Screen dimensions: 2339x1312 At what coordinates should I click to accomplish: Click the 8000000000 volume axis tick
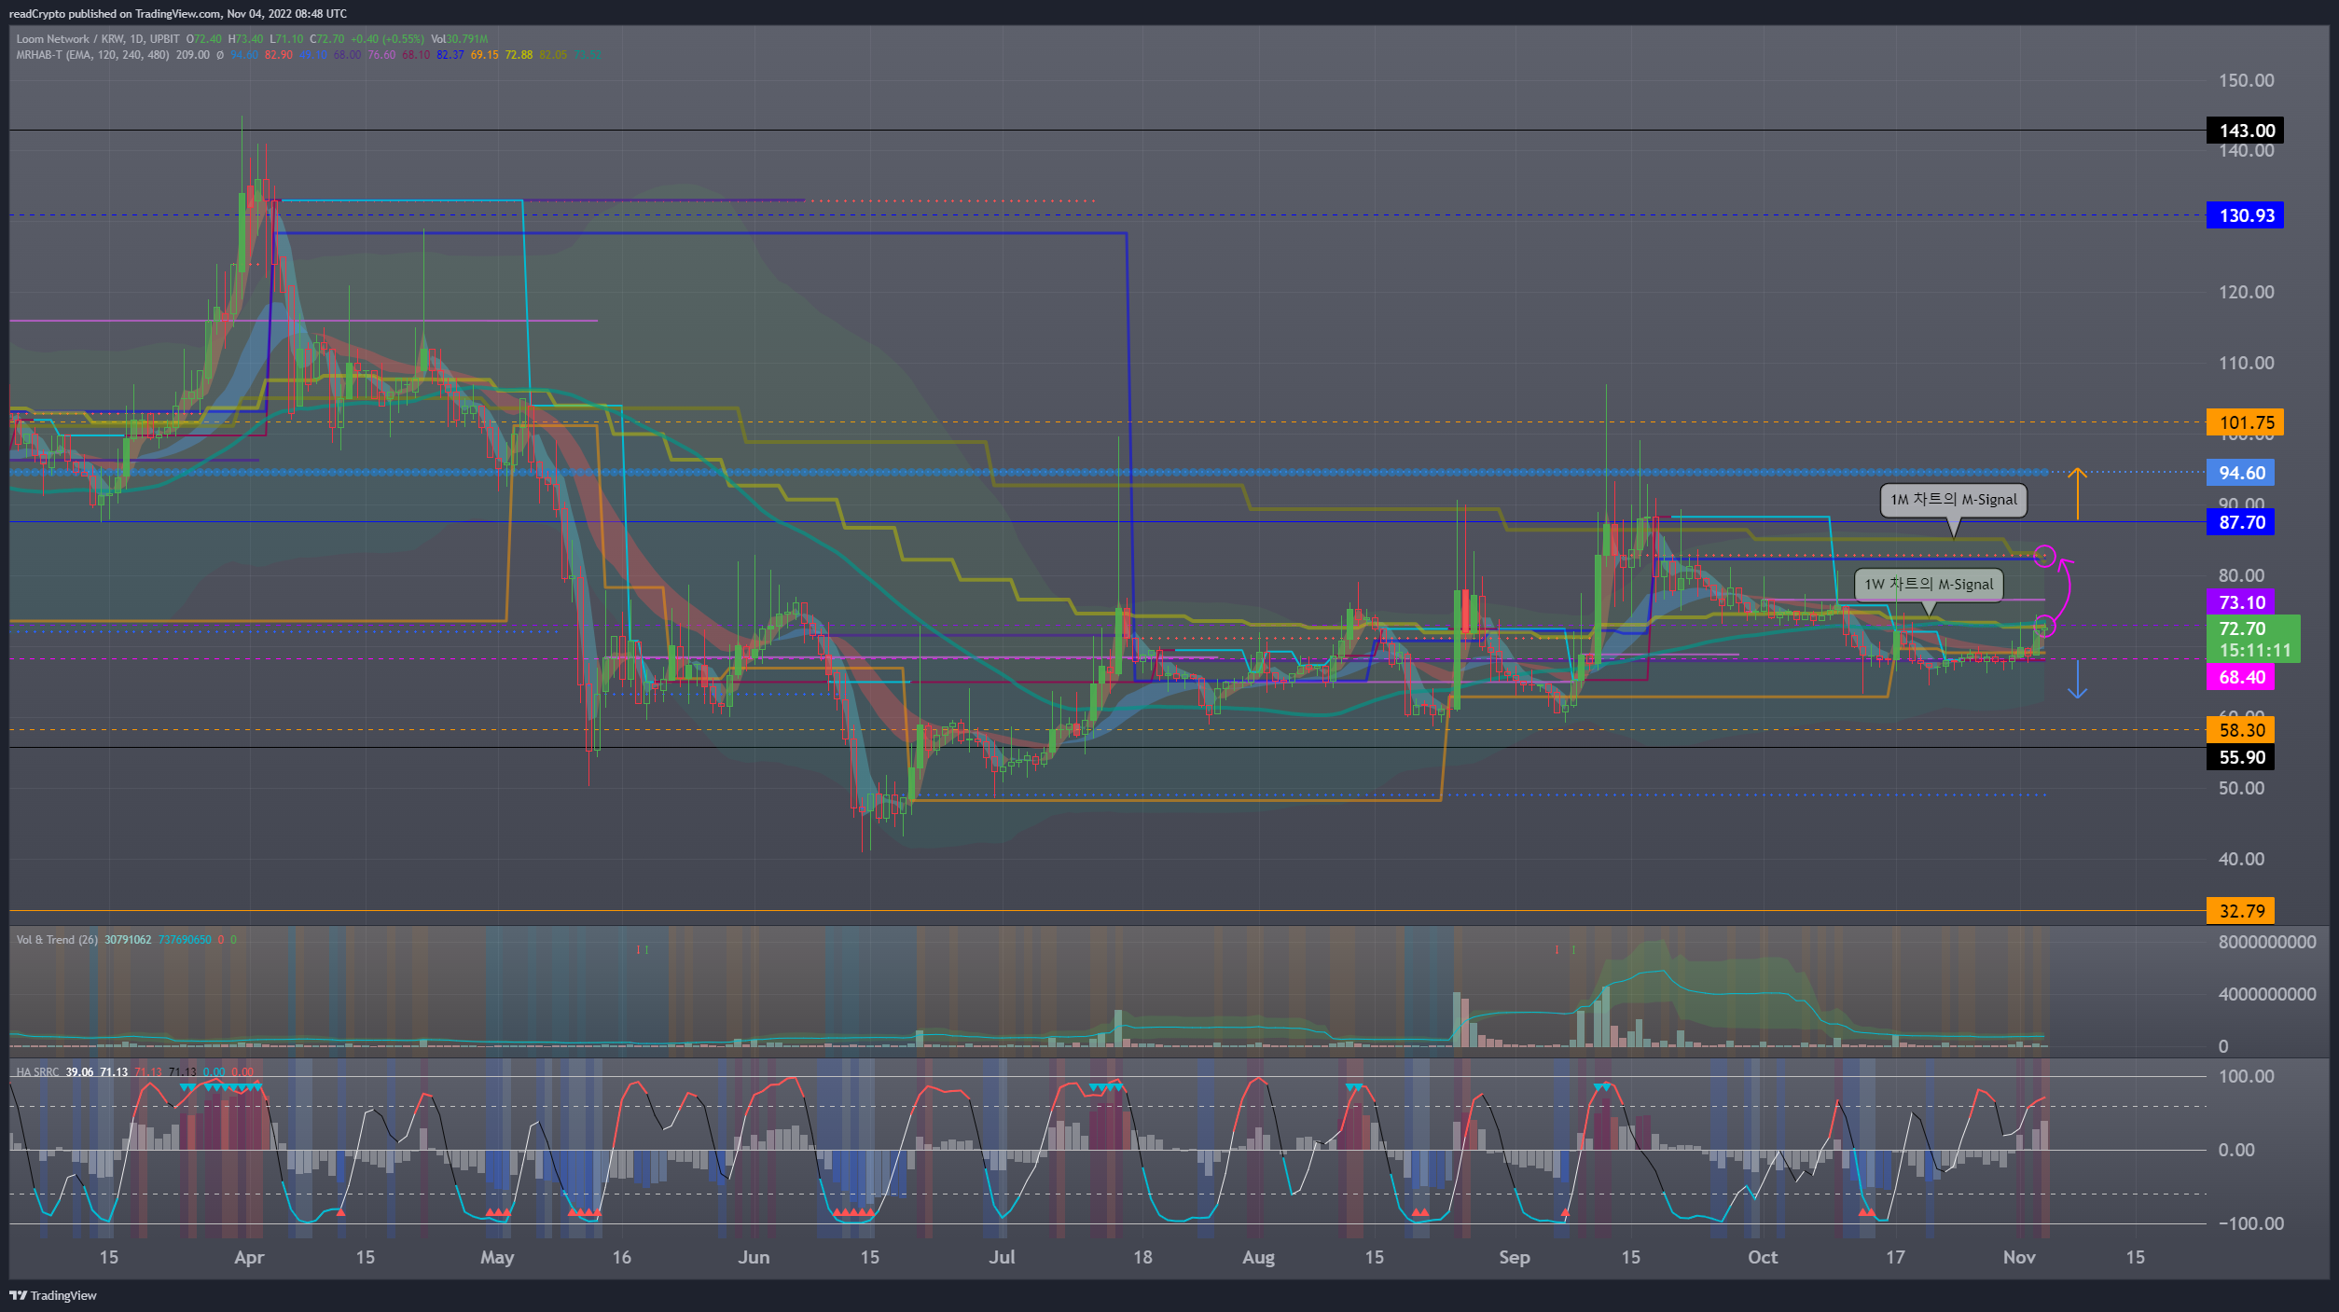point(2266,942)
